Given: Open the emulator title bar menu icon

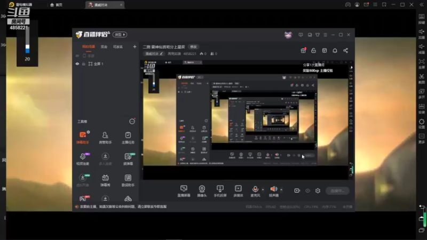Looking at the screenshot, I should point(375,5).
